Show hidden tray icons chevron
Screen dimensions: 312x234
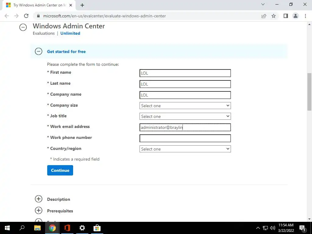pyautogui.click(x=258, y=228)
